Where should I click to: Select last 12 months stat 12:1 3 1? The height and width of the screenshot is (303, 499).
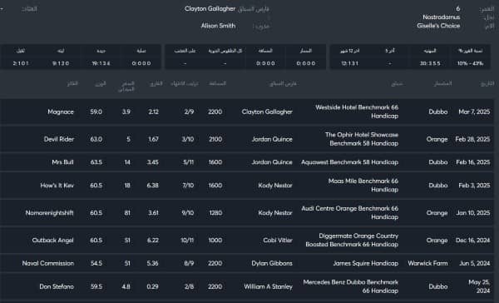click(x=350, y=63)
